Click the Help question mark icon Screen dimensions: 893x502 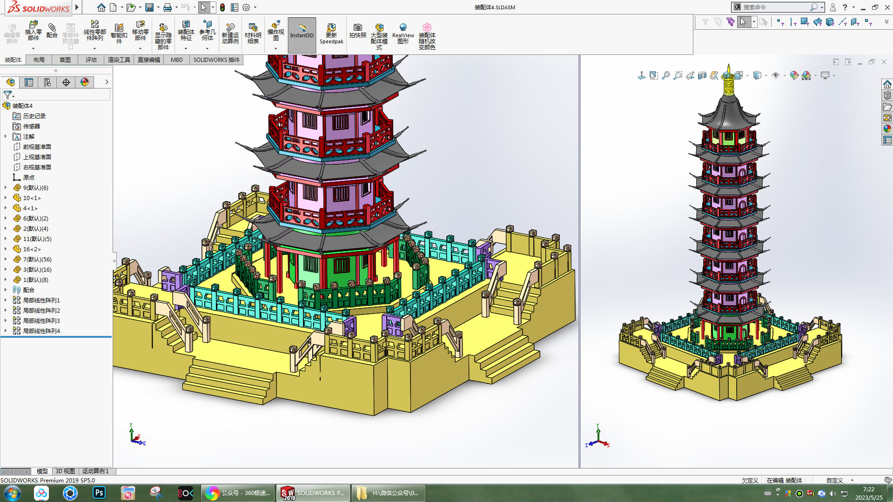click(x=845, y=7)
